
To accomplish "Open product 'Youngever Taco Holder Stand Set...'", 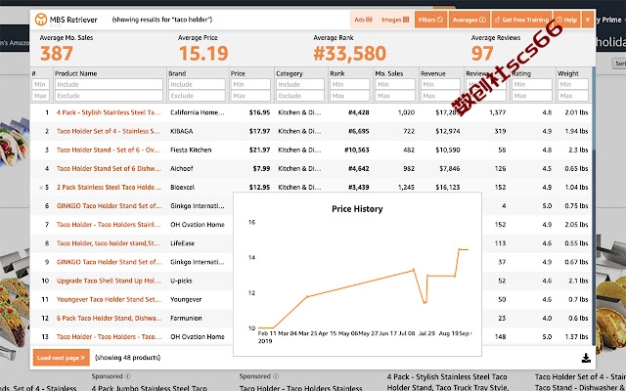I will coord(109,299).
